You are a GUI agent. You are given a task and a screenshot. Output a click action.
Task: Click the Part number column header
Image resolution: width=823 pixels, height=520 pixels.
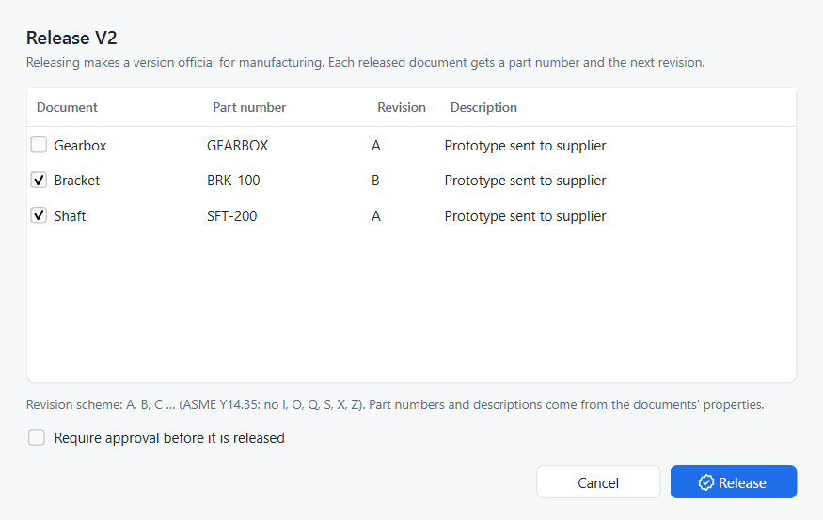click(249, 107)
